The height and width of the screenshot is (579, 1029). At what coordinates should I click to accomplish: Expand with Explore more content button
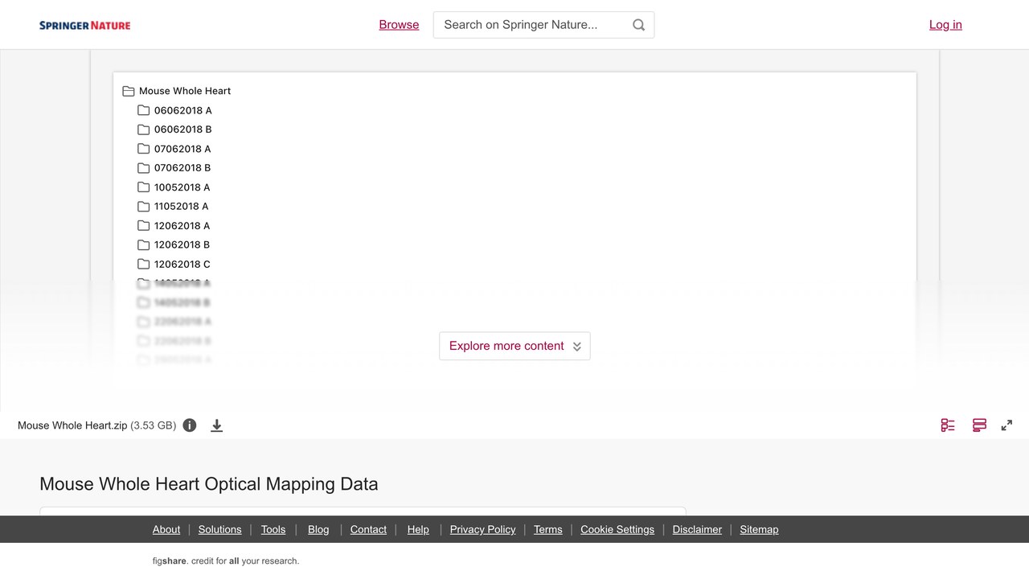(x=514, y=346)
